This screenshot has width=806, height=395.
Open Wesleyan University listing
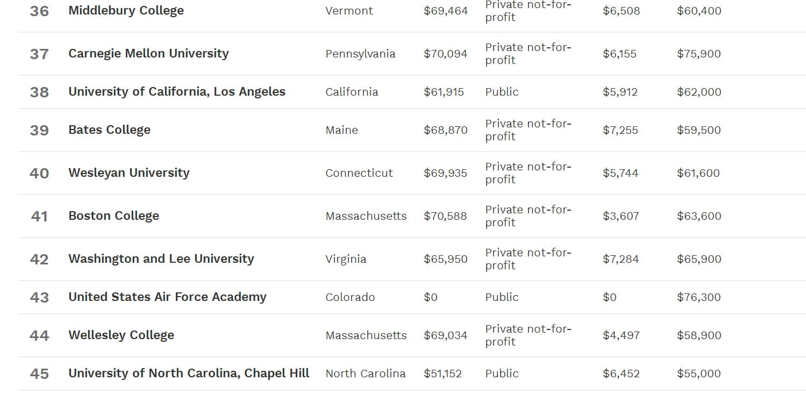pyautogui.click(x=129, y=173)
